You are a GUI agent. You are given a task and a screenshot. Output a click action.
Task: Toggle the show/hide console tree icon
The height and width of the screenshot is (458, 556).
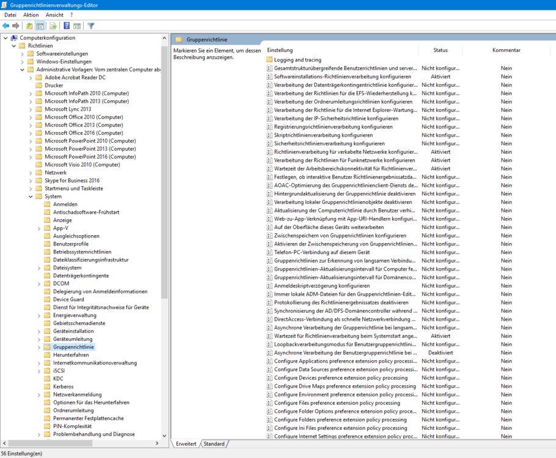40,26
